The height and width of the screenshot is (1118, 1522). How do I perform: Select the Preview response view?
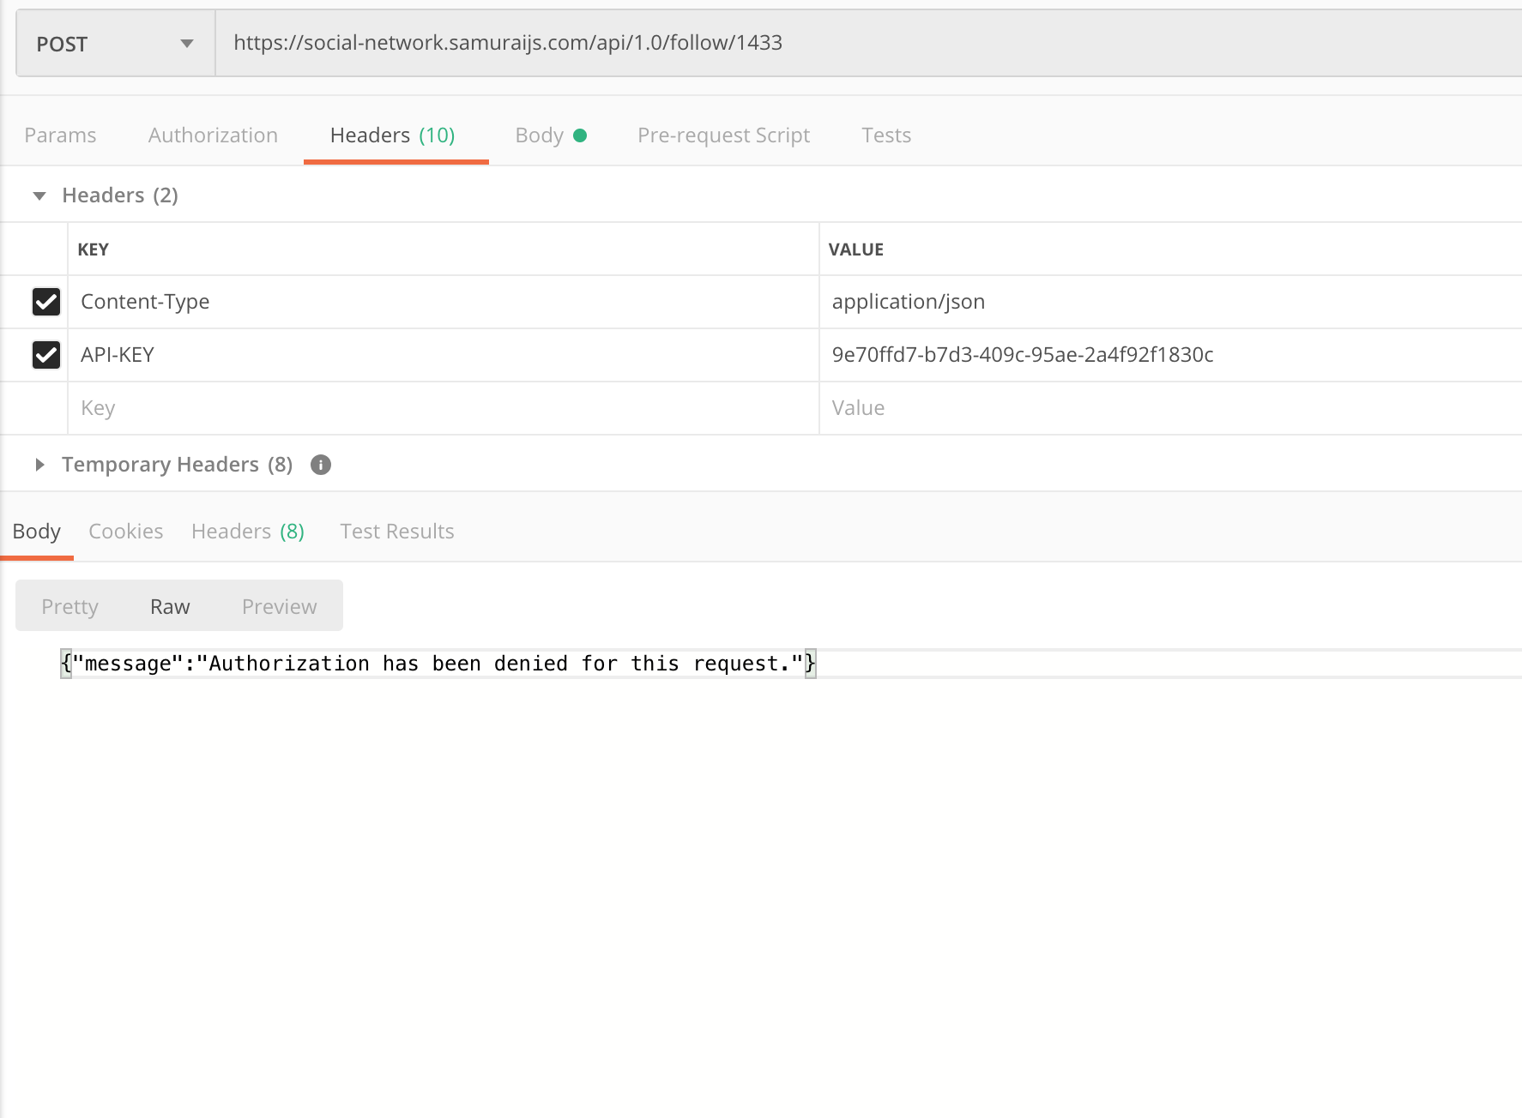(280, 607)
